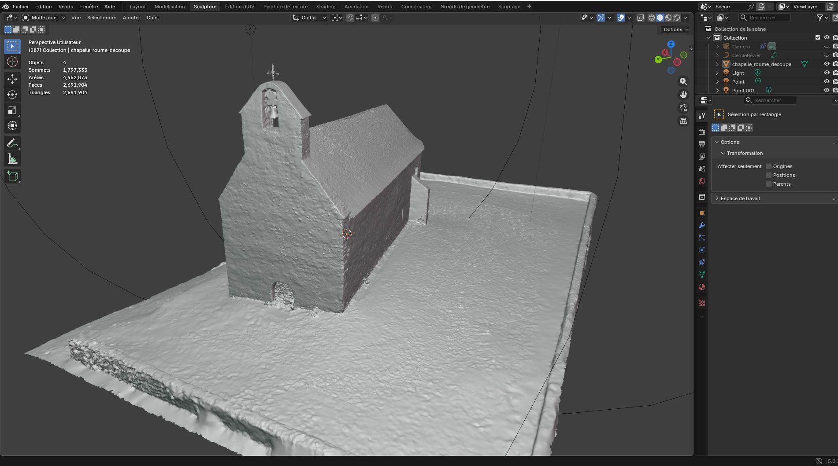This screenshot has height=466, width=838.
Task: Select the Measure tool
Action: coord(12,159)
